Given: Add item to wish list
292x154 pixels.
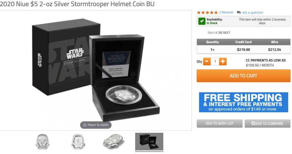Looking at the screenshot, I should pos(220,123).
